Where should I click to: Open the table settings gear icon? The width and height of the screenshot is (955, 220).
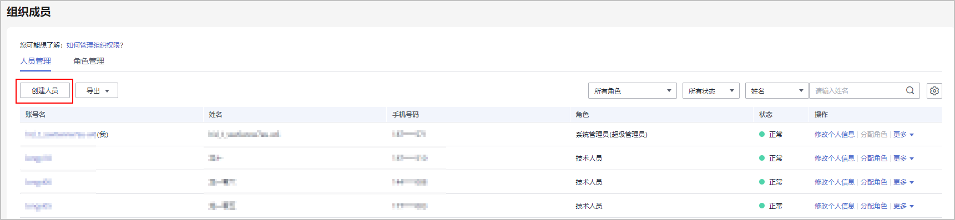[x=934, y=91]
